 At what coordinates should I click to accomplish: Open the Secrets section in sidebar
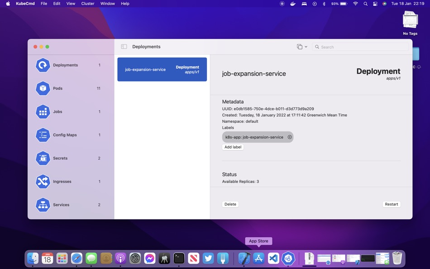click(68, 159)
